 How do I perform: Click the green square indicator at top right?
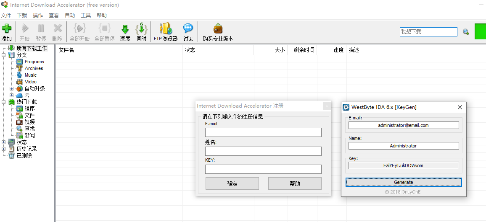coord(480,32)
